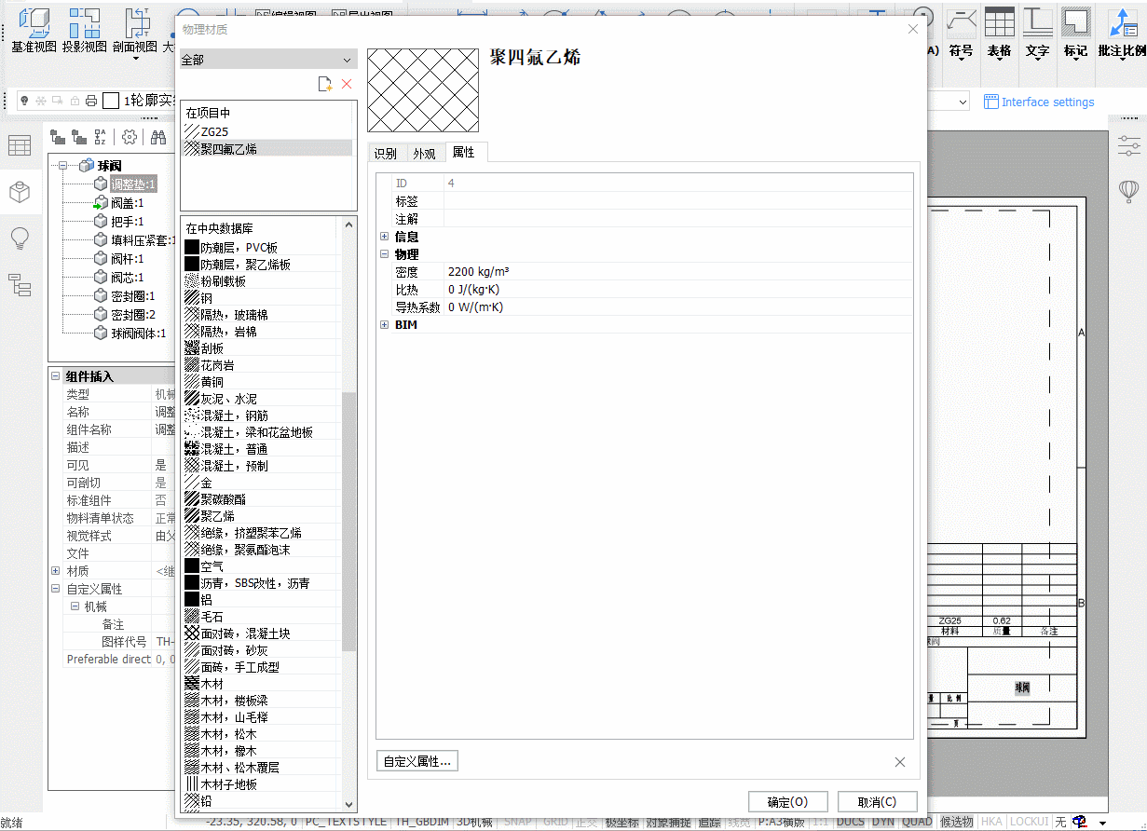This screenshot has width=1147, height=831.
Task: Toggle QUAD in the status bar
Action: tap(917, 822)
